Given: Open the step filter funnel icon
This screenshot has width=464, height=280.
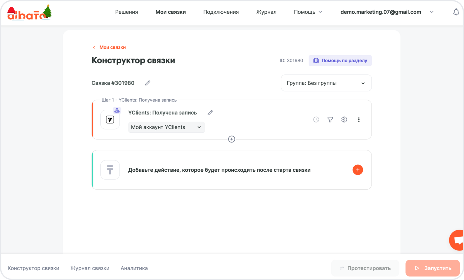Looking at the screenshot, I should [x=330, y=120].
